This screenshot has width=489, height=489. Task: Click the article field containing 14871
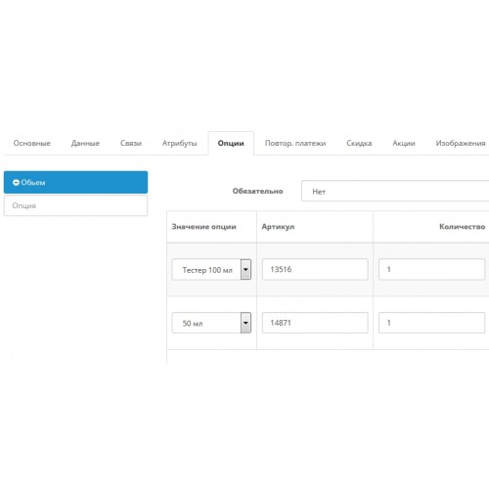[x=315, y=323]
